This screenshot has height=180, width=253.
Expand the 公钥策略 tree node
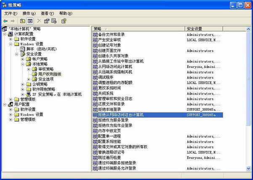tap(22, 84)
